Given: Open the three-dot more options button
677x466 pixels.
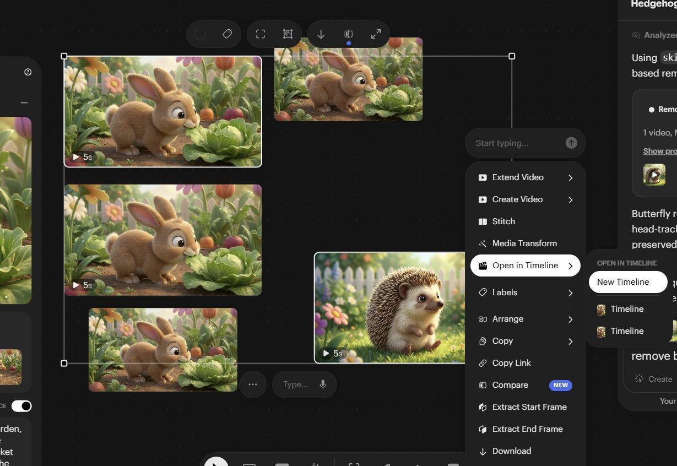Looking at the screenshot, I should point(253,384).
